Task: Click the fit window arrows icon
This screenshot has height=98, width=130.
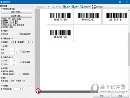Action: [x=94, y=7]
